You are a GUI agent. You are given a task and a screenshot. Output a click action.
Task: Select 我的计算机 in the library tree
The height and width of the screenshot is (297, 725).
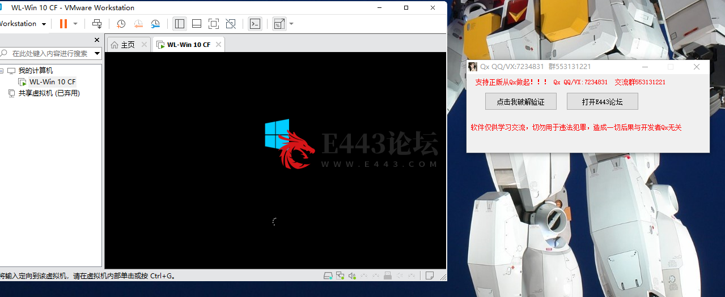click(35, 71)
